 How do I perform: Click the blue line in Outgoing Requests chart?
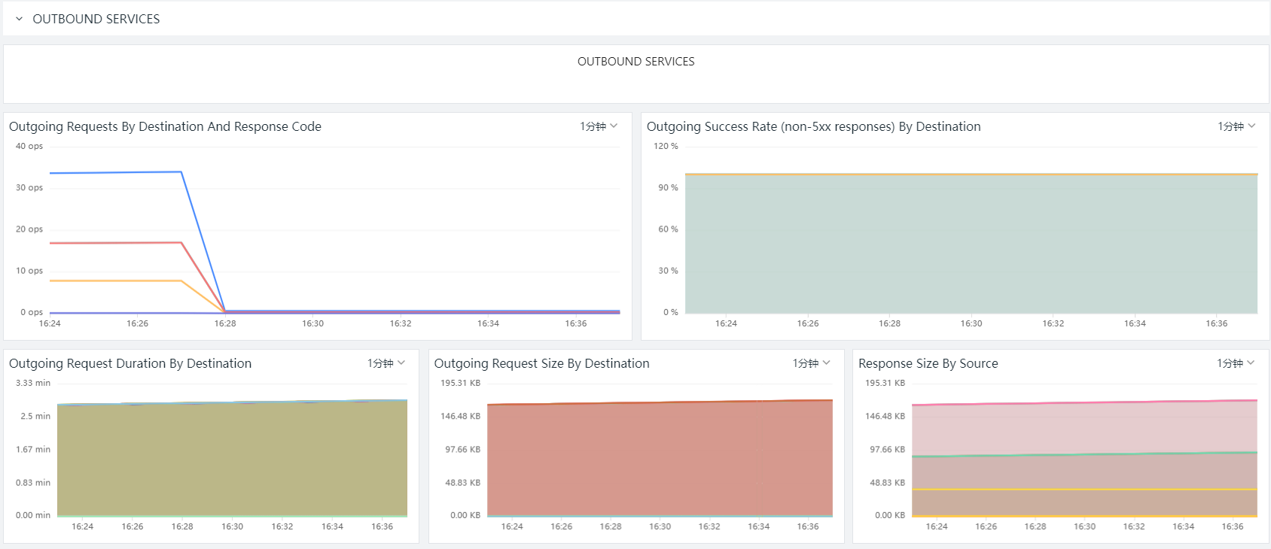coord(113,172)
